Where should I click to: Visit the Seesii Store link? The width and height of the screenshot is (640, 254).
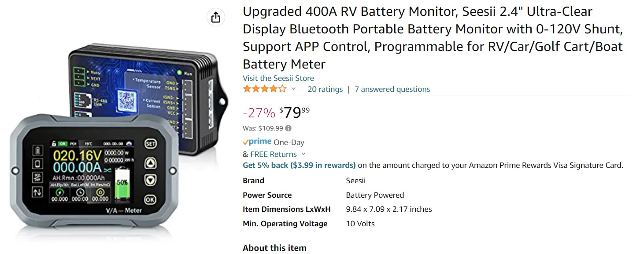(x=278, y=78)
